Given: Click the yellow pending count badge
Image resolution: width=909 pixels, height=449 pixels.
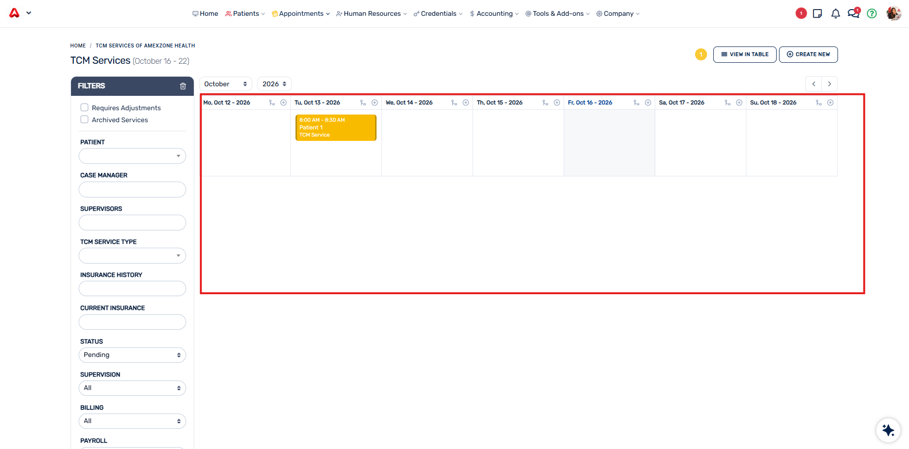Looking at the screenshot, I should [701, 55].
